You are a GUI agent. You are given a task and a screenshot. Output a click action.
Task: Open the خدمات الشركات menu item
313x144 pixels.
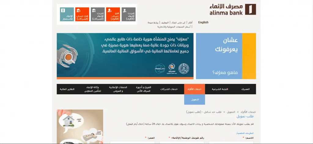[169, 89]
